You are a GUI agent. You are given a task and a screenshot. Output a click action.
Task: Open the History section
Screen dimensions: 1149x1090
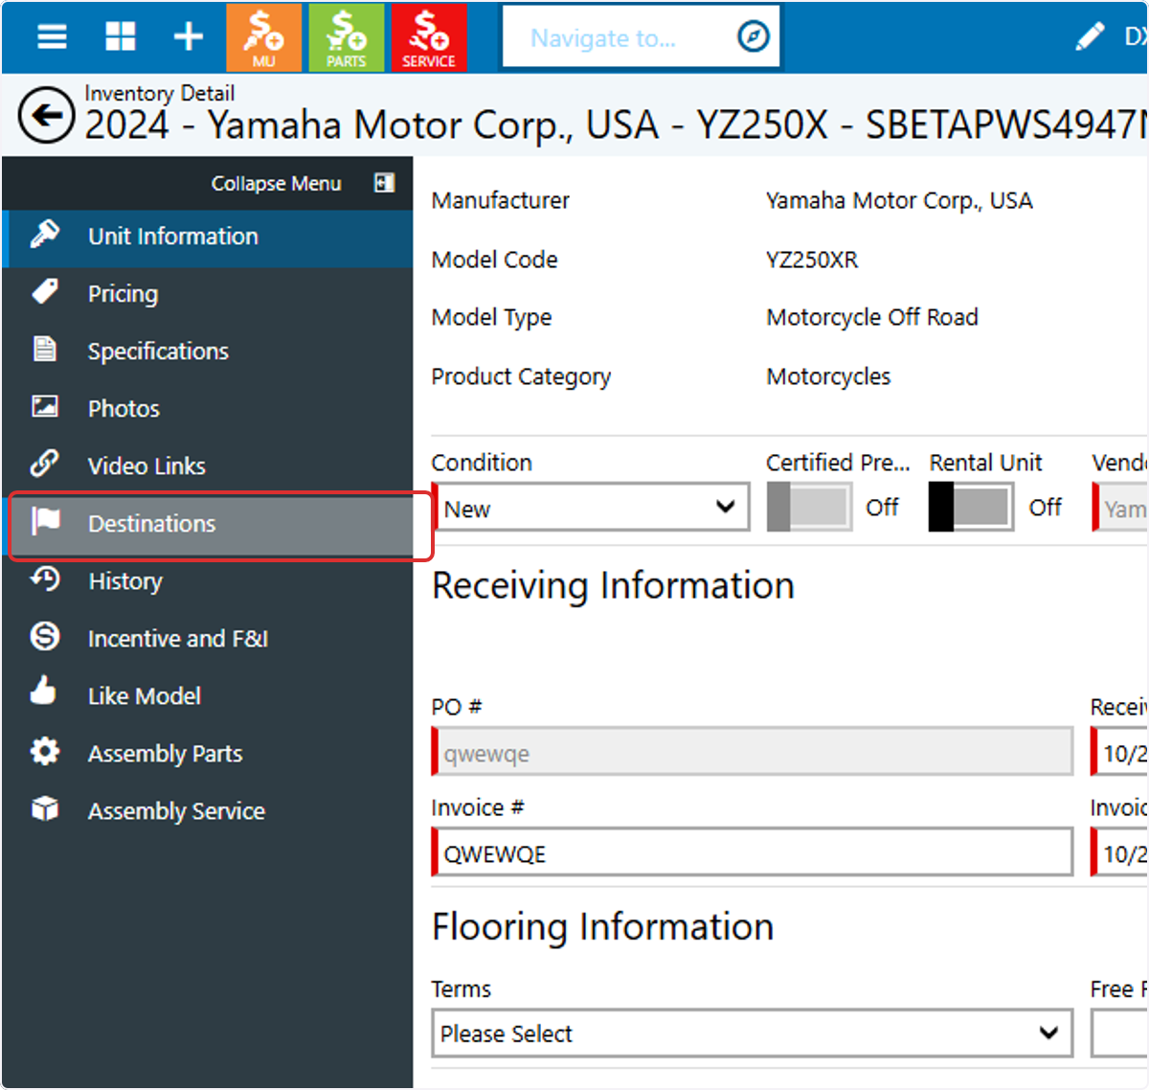(x=208, y=581)
